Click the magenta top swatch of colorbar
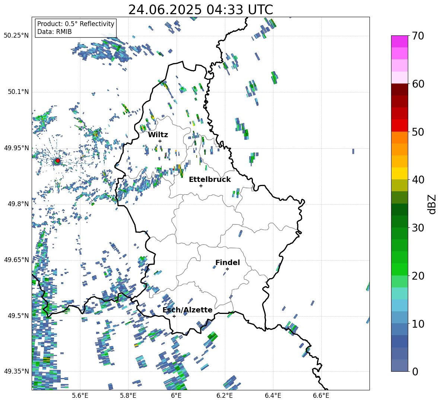This screenshot has height=403, width=441. pyautogui.click(x=399, y=41)
